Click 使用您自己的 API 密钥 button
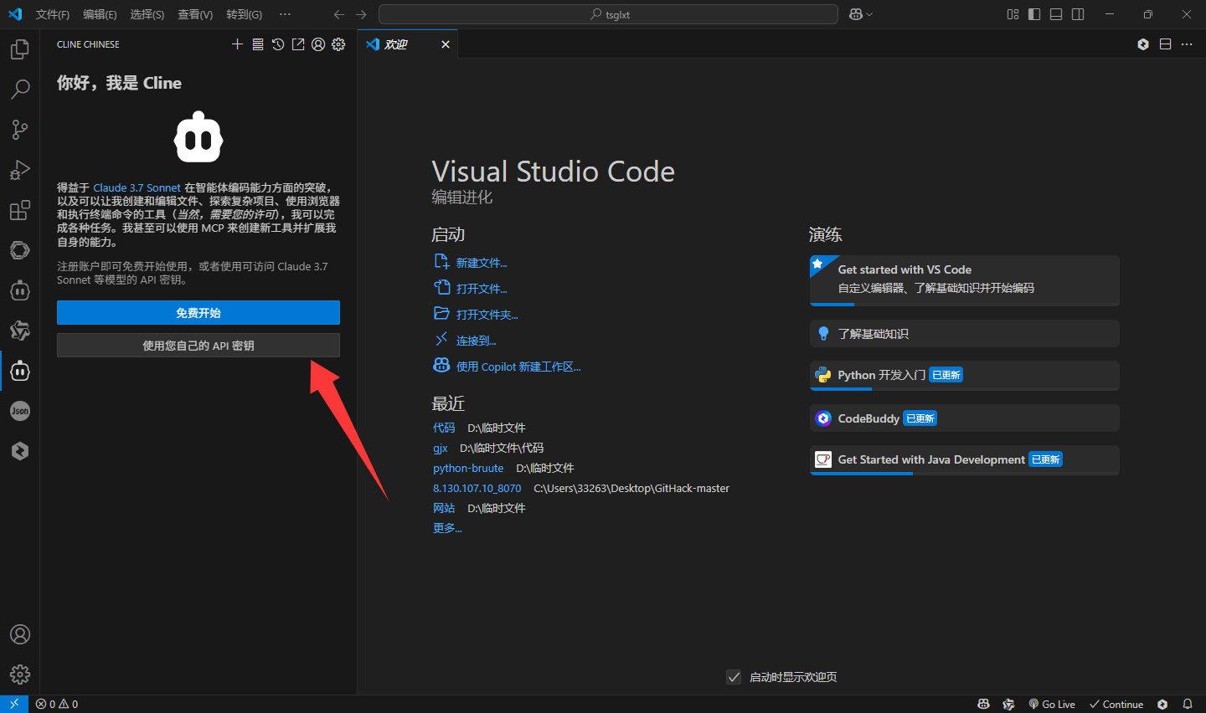Screen dimensions: 1206x713 click(x=198, y=345)
